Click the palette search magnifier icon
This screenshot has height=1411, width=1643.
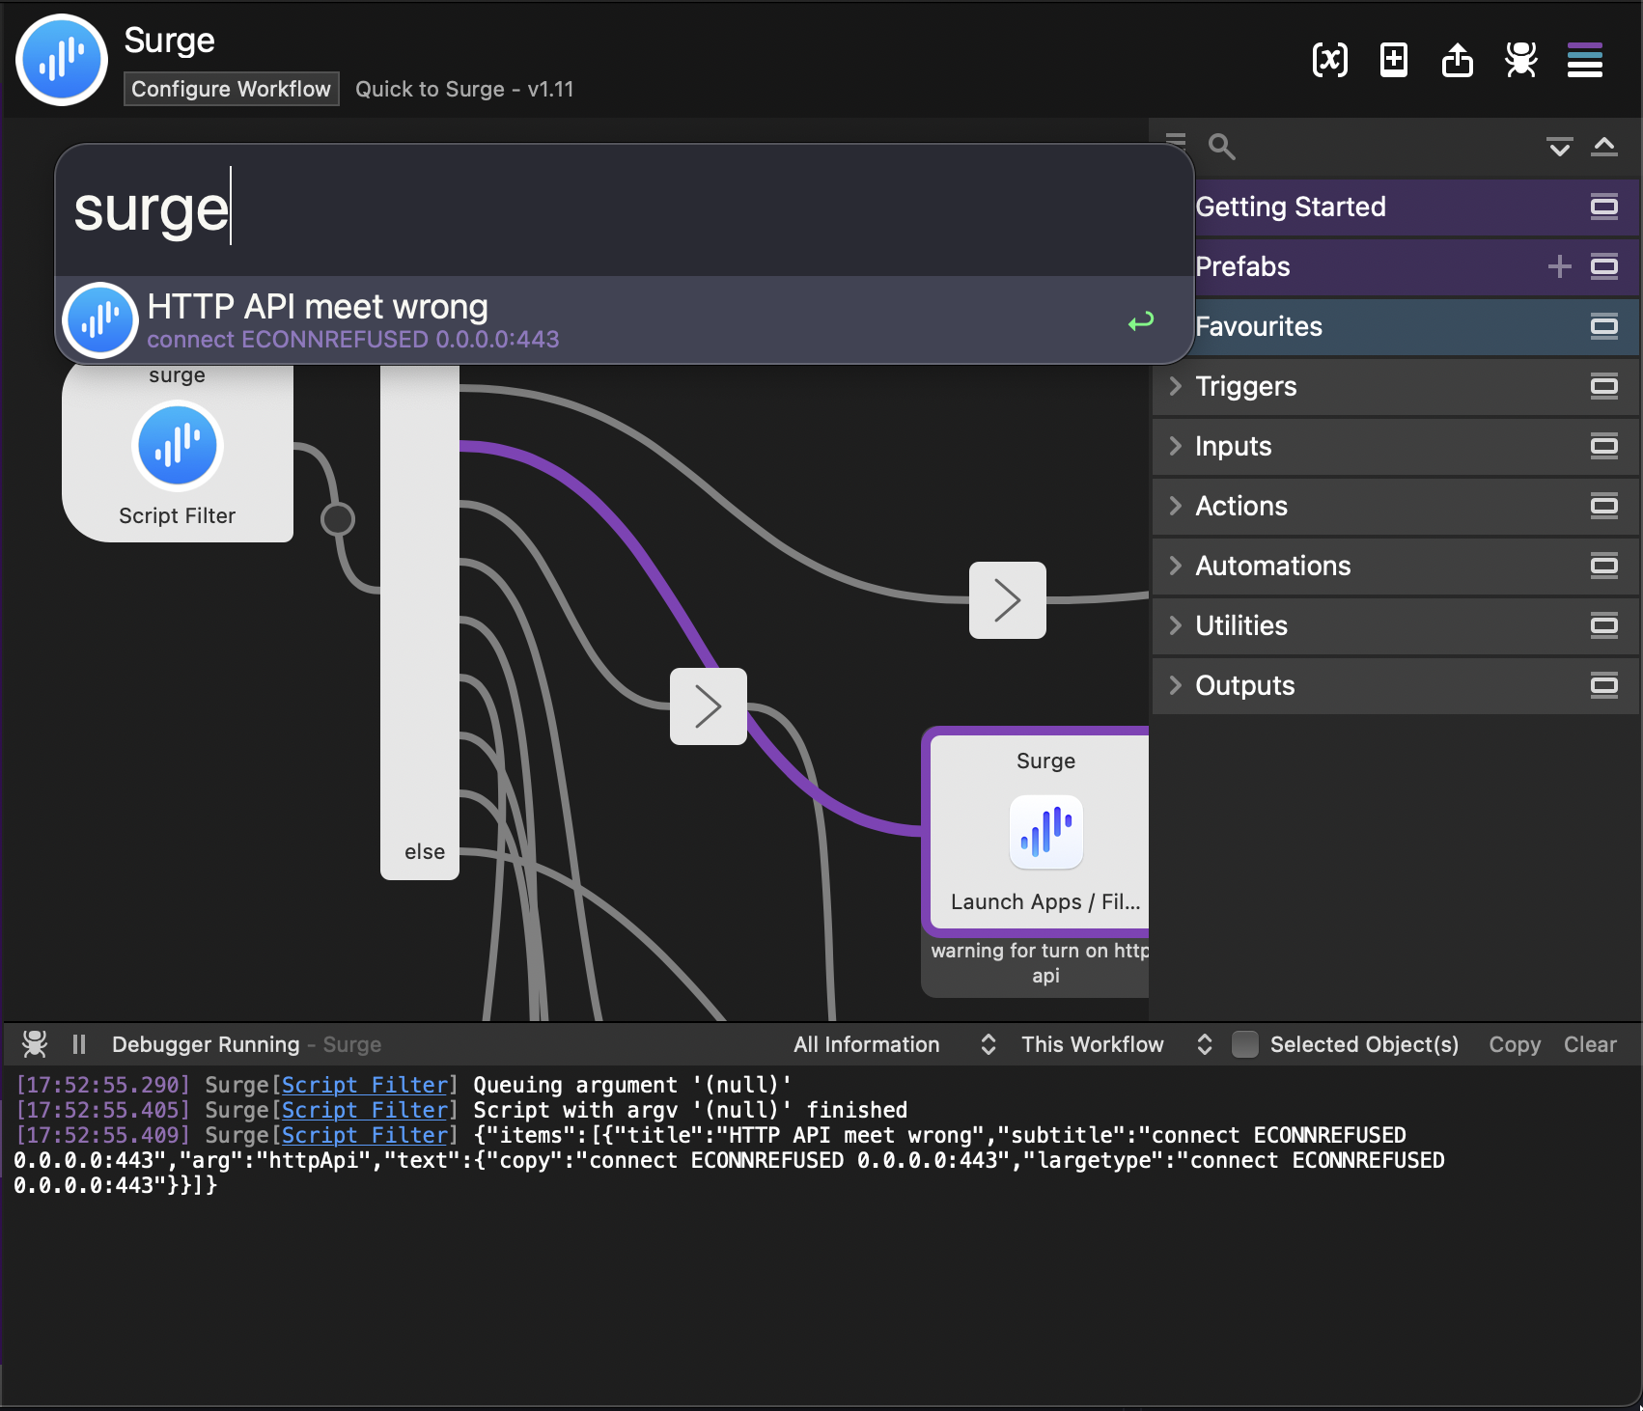coord(1221,147)
